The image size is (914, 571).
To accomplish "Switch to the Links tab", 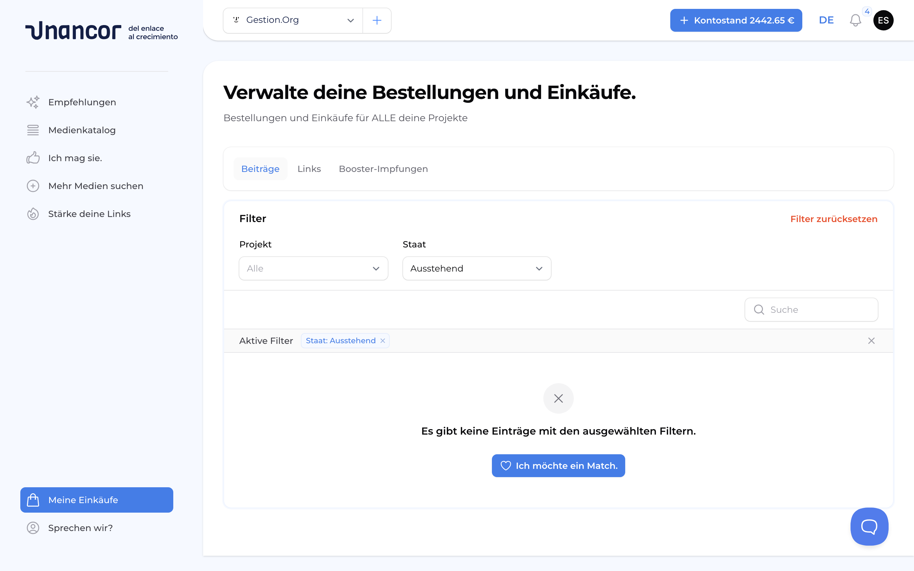I will click(309, 169).
